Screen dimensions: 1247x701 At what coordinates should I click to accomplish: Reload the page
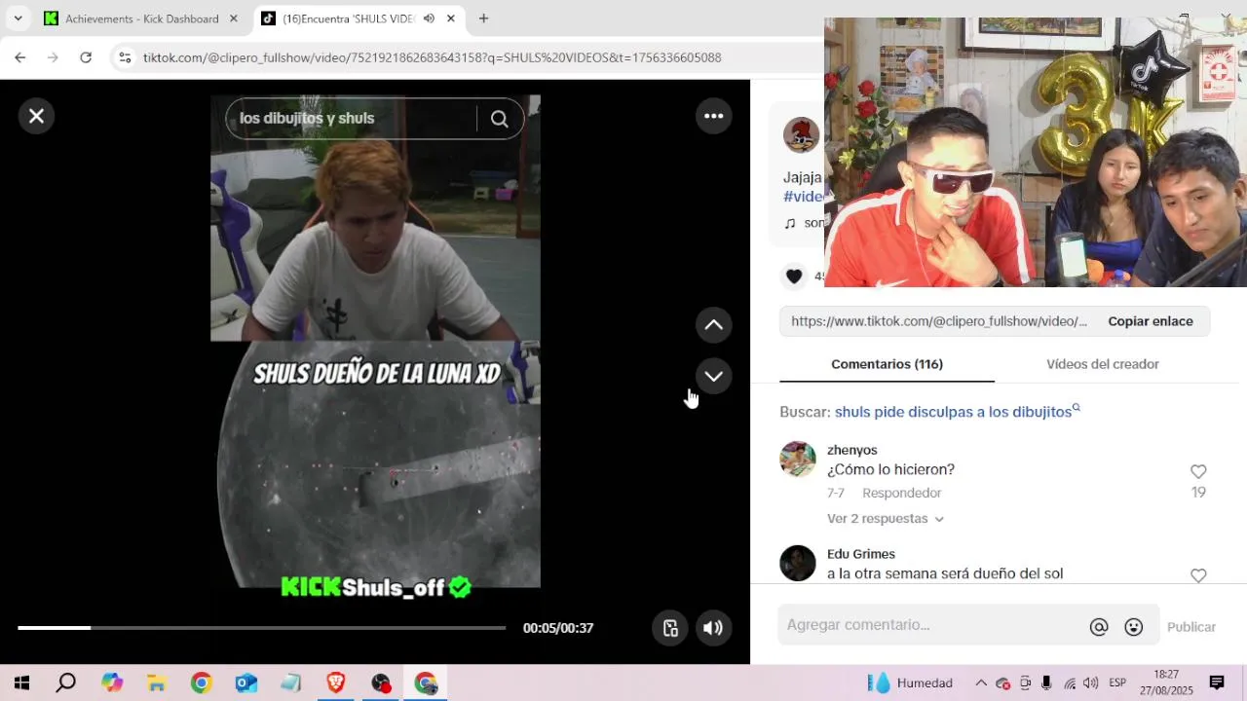pos(86,57)
